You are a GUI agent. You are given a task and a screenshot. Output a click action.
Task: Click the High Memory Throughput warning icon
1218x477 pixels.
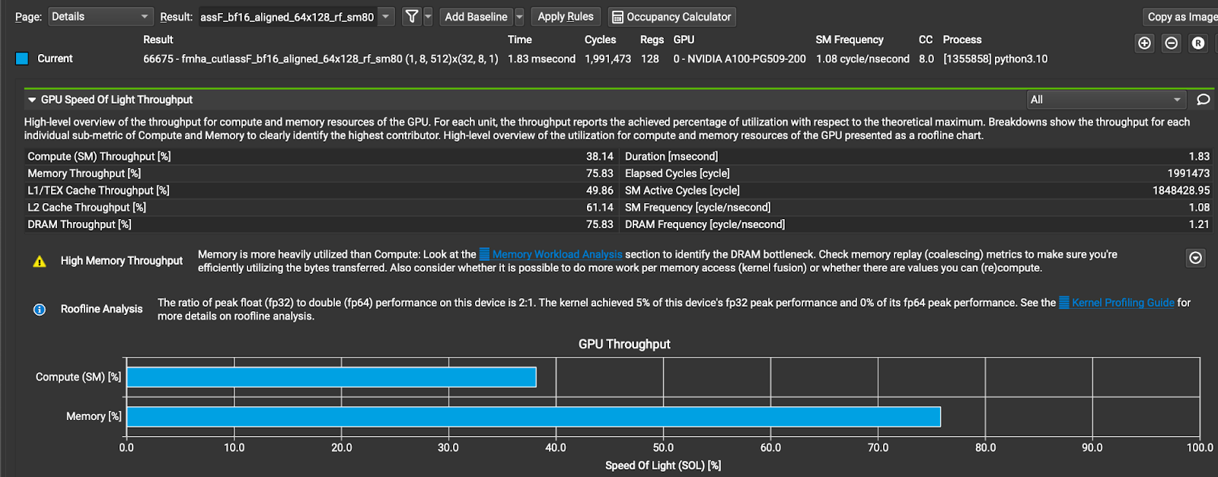click(40, 262)
